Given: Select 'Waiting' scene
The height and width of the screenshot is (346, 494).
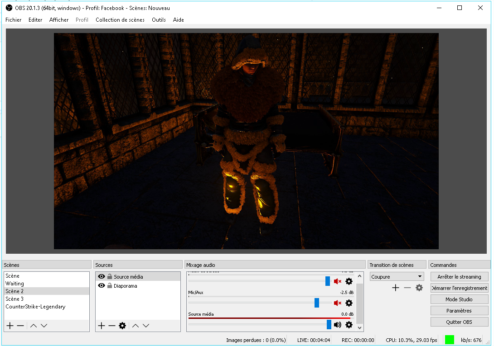Looking at the screenshot, I should click(x=47, y=284).
